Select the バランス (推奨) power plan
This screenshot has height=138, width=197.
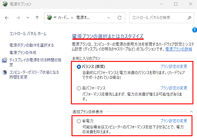coord(79,66)
